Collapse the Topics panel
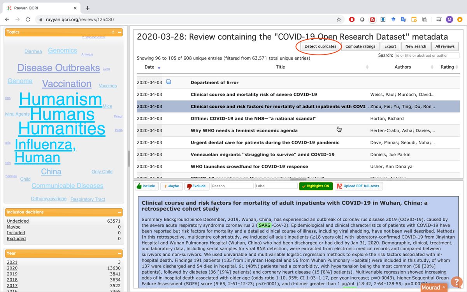Image resolution: width=467 pixels, height=292 pixels. click(119, 32)
